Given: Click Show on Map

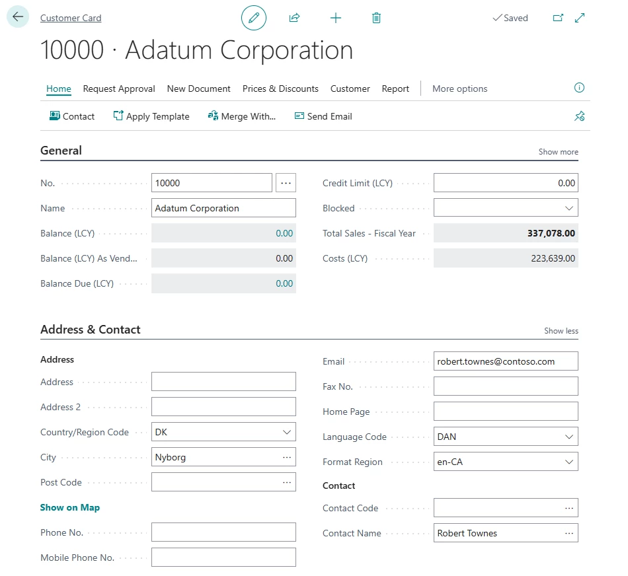Looking at the screenshot, I should click(70, 507).
